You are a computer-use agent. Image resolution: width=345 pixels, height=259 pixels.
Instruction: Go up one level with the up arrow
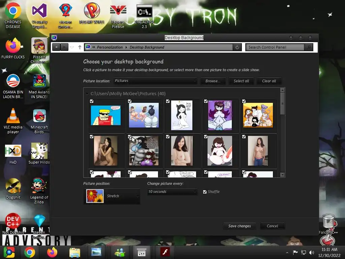click(x=80, y=47)
